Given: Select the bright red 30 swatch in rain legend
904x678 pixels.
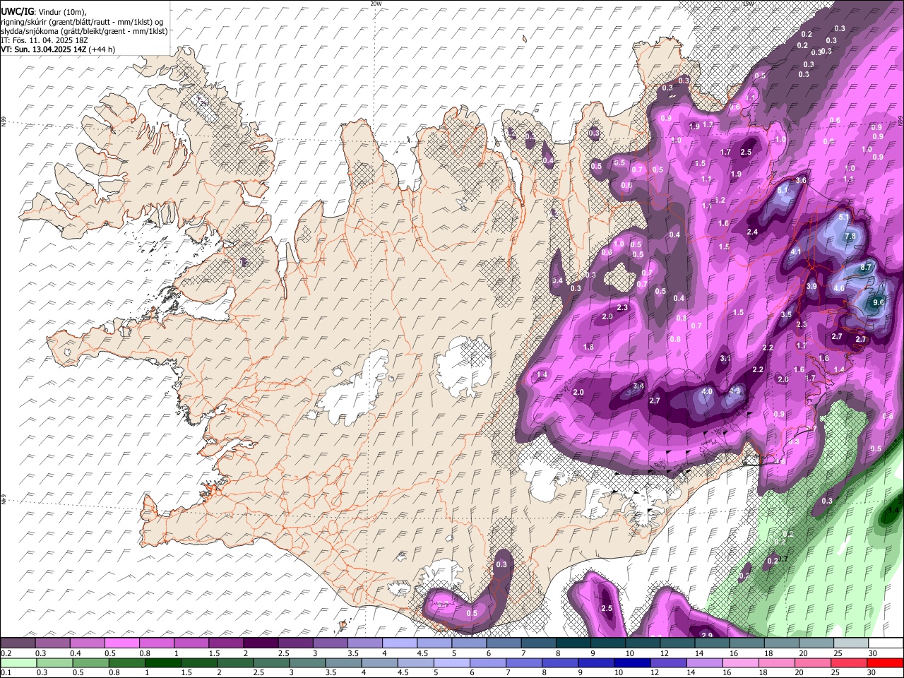Looking at the screenshot, I should (x=886, y=662).
